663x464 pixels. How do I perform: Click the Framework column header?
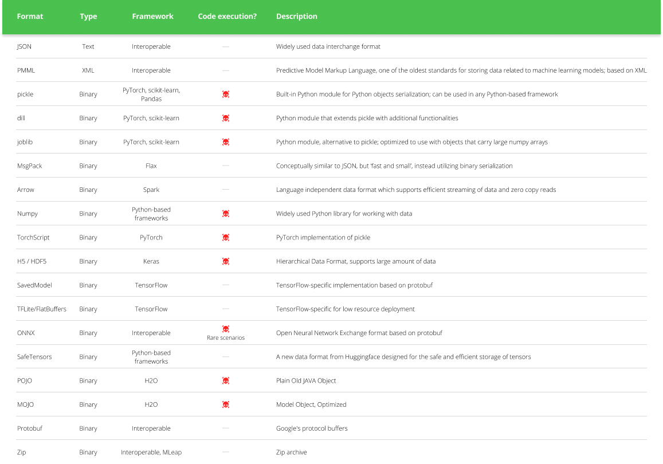[152, 16]
